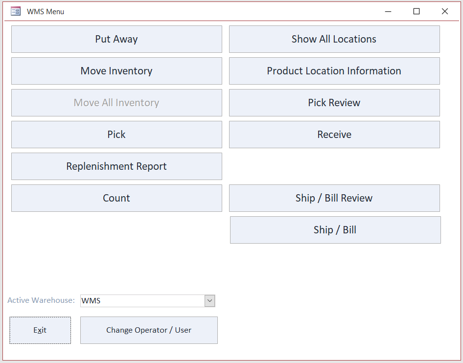Click the WMS Menu form icon
This screenshot has width=463, height=363.
click(16, 11)
